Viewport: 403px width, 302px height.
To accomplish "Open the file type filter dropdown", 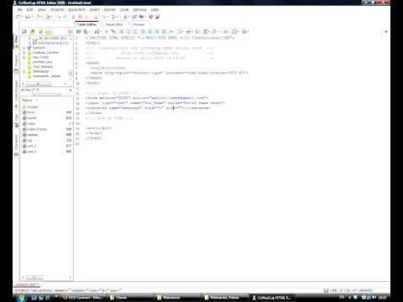I will click(71, 90).
